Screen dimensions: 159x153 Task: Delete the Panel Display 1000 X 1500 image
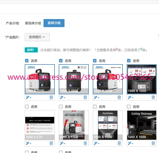119,143
